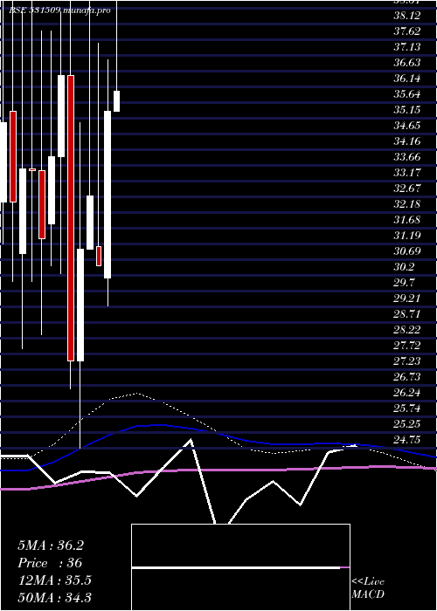The height and width of the screenshot is (611, 437).
Task: Click the 37.62 price axis label
Action: 407,31
